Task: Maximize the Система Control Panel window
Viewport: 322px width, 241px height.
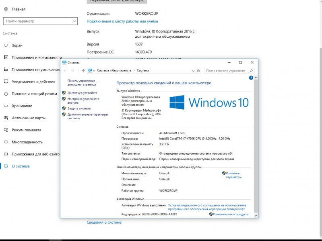Action: [x=240, y=63]
